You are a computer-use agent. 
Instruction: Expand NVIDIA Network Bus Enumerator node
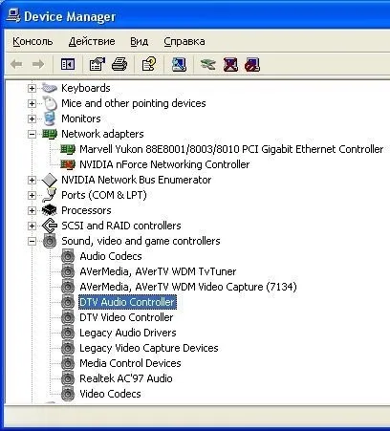(32, 180)
